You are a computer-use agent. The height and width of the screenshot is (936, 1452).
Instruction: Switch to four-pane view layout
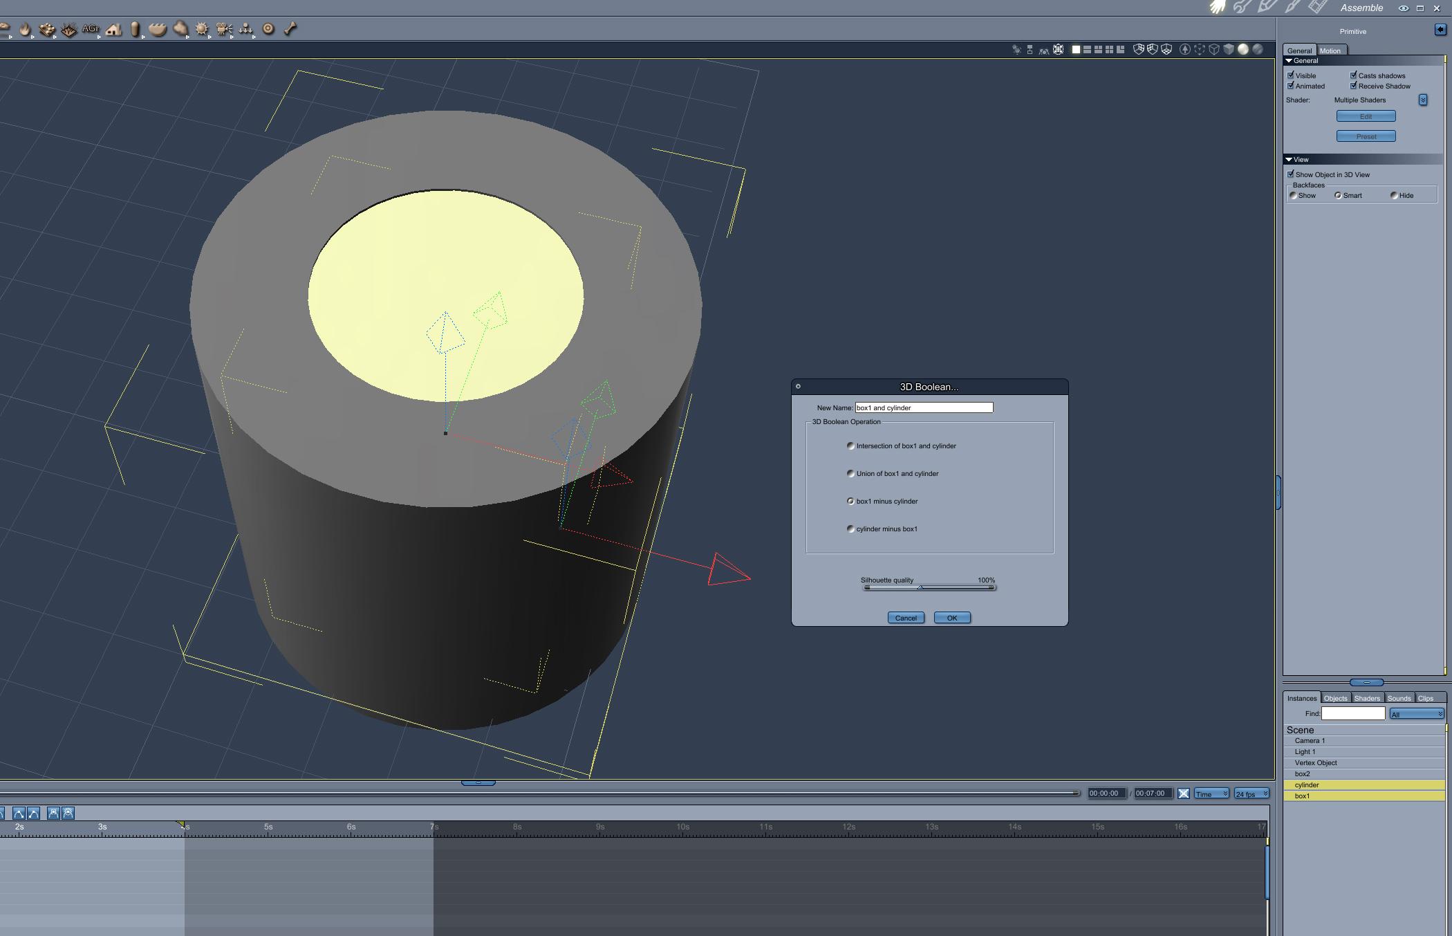coord(1109,49)
